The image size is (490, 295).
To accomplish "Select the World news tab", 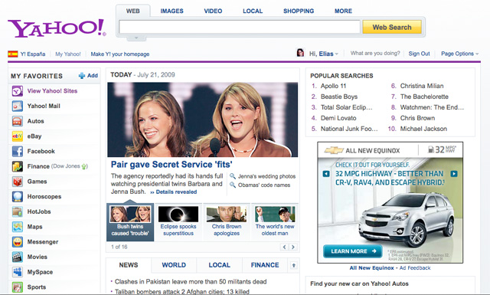I will (174, 265).
